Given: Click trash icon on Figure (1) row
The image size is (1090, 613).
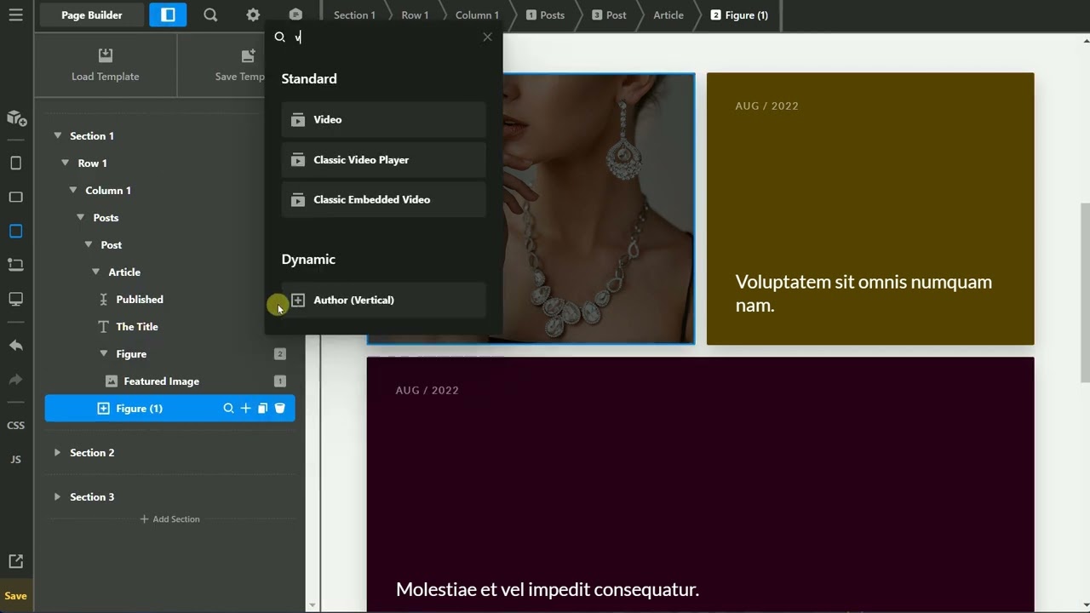Looking at the screenshot, I should [x=279, y=409].
